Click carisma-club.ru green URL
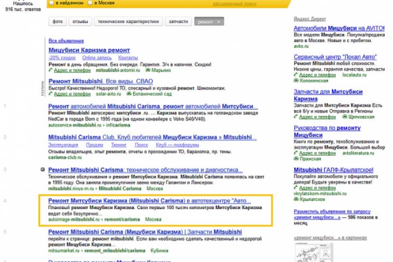 point(65,157)
